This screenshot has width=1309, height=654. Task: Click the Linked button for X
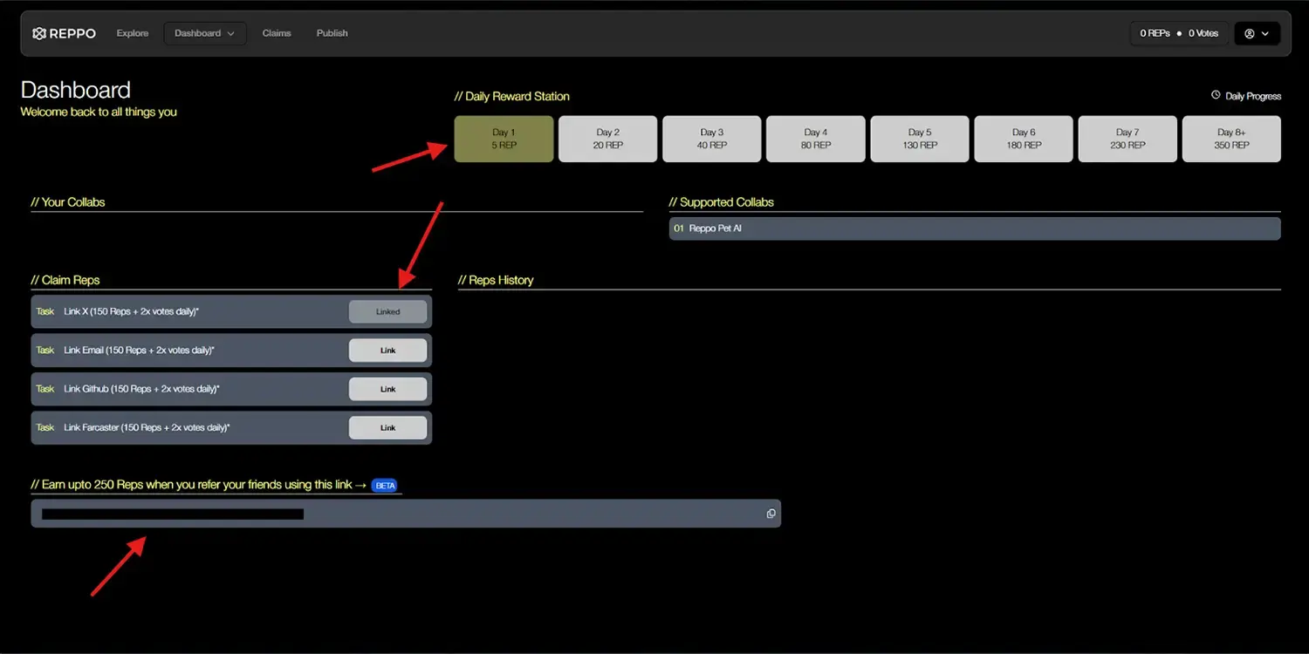point(387,311)
